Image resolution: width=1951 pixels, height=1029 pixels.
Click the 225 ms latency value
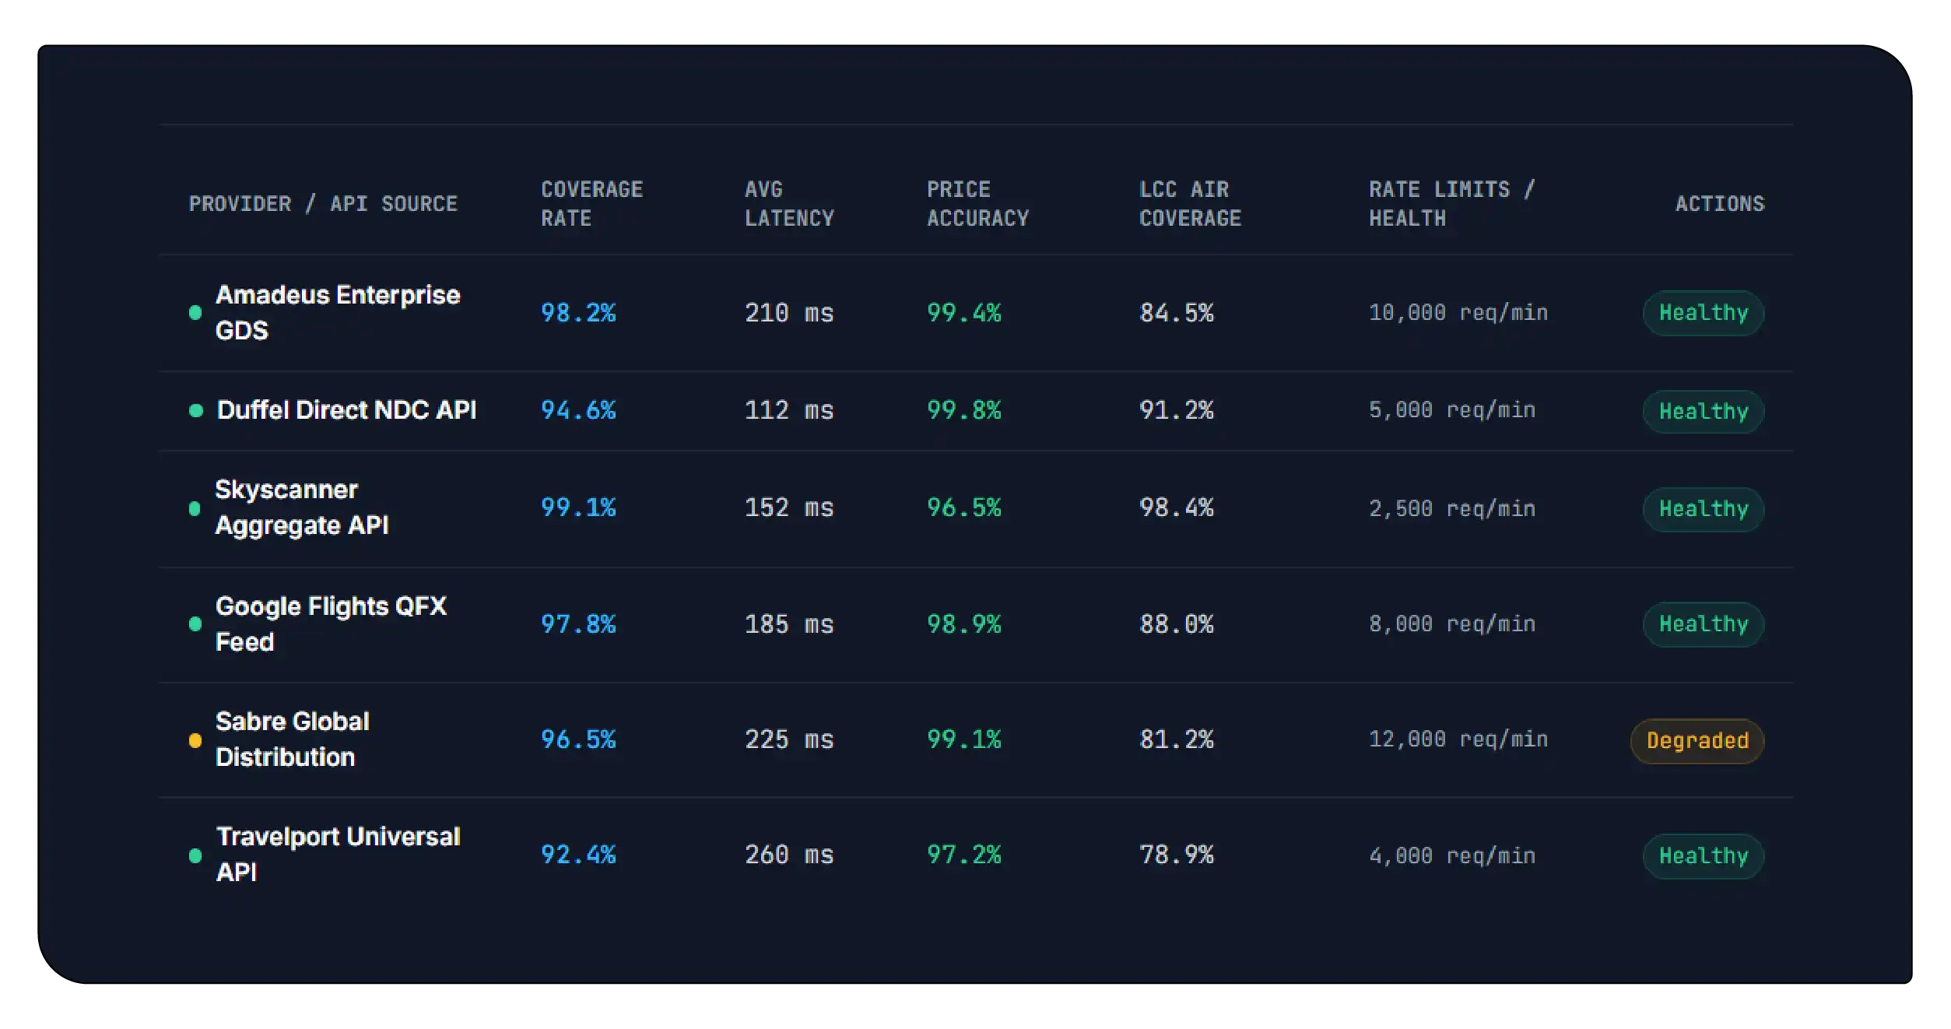pos(789,739)
